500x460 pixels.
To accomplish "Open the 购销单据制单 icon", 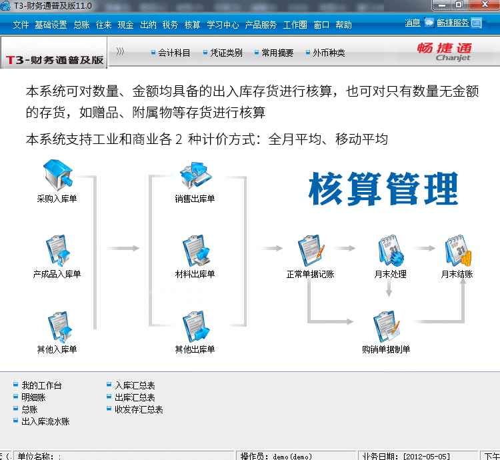I will coord(386,327).
